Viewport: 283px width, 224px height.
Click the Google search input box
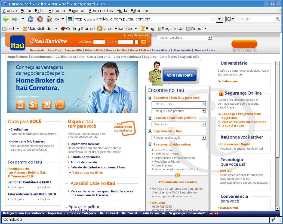(x=255, y=19)
